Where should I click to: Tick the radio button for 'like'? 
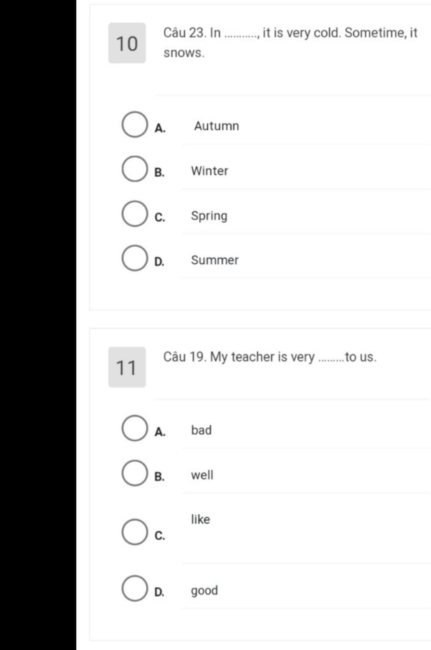135,532
